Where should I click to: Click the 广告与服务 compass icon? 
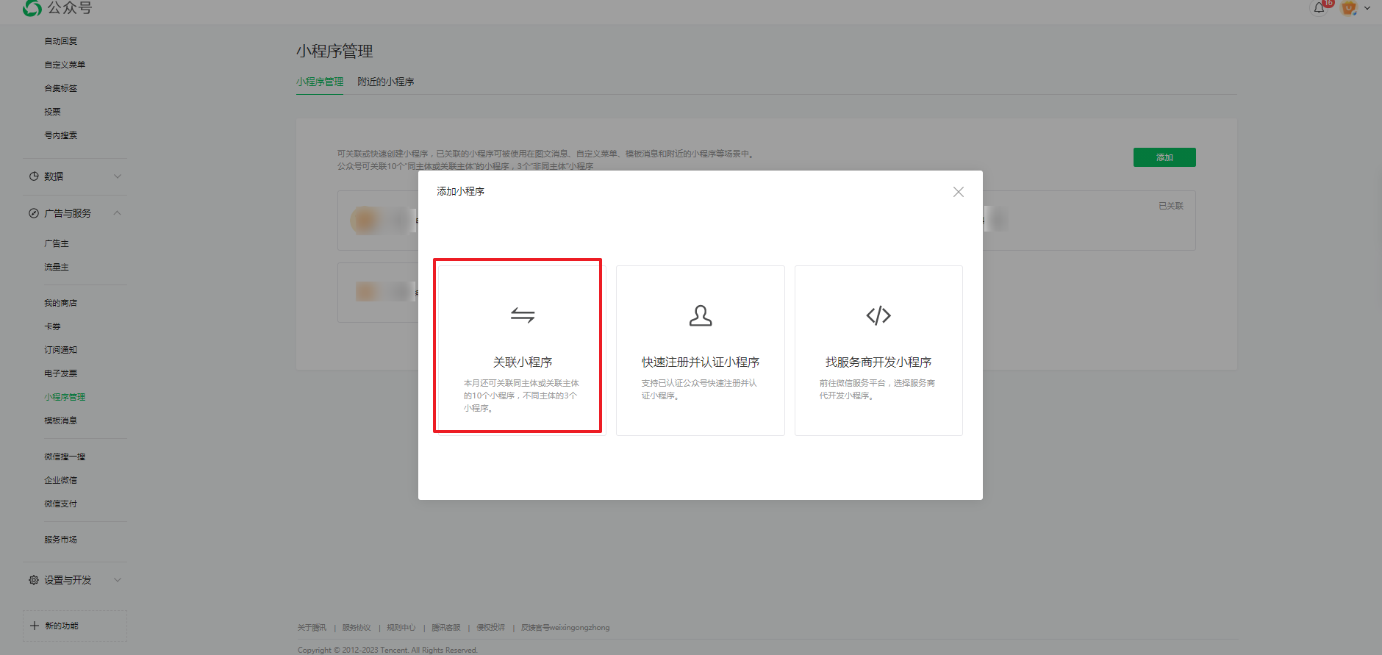[34, 213]
